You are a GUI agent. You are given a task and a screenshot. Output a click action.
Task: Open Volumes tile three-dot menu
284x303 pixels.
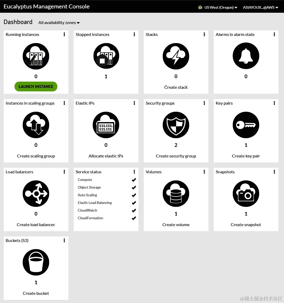click(204, 172)
